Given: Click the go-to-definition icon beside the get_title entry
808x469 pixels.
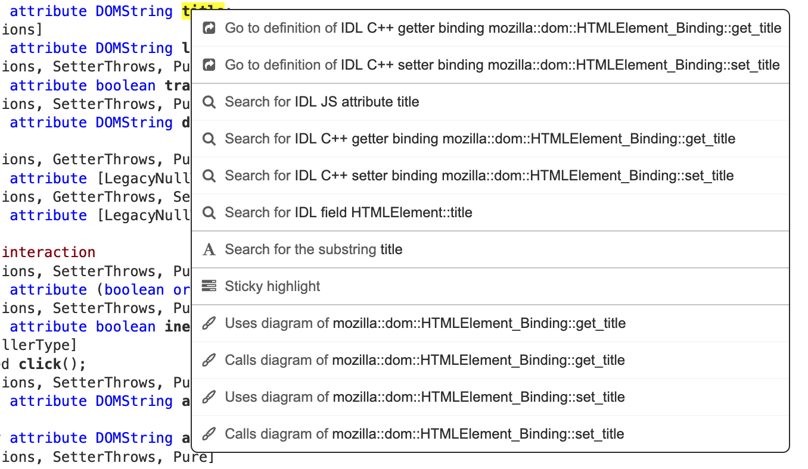Looking at the screenshot, I should tap(209, 27).
